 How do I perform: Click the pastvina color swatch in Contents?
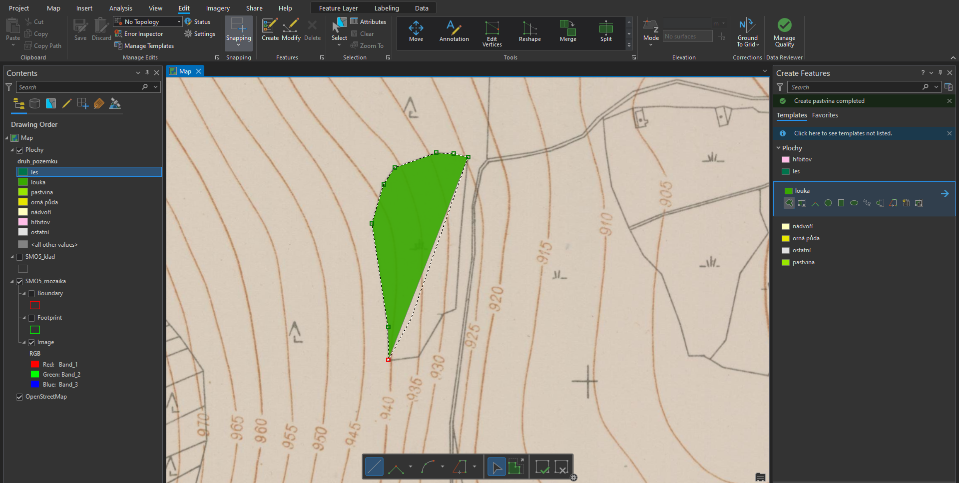tap(23, 192)
